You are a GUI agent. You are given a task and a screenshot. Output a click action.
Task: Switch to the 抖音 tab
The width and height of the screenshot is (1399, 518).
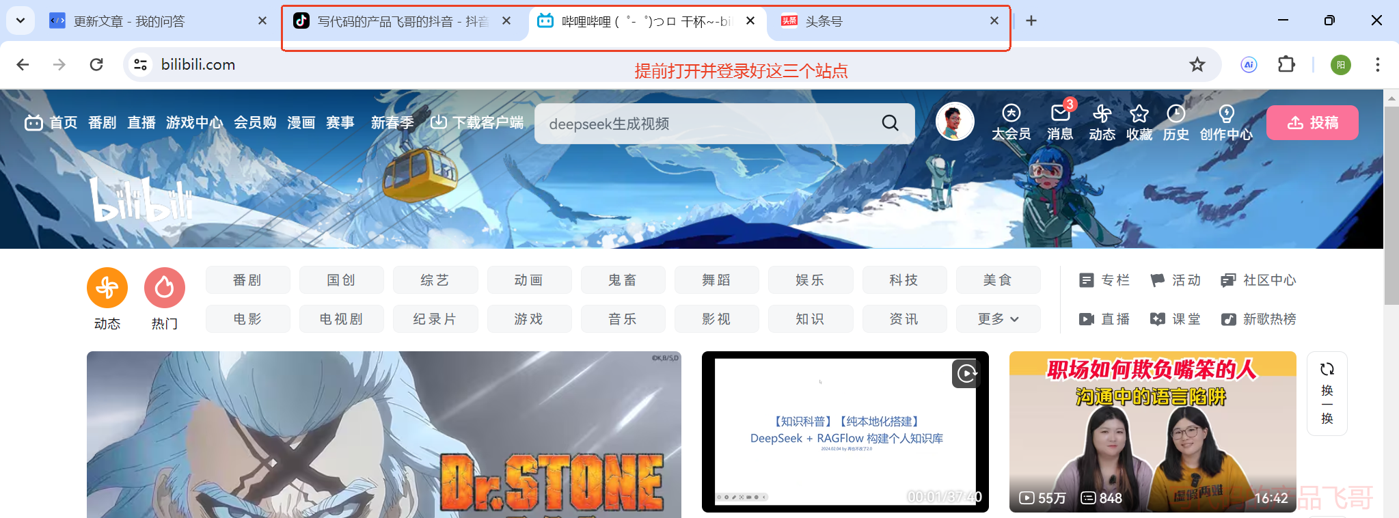[x=403, y=21]
